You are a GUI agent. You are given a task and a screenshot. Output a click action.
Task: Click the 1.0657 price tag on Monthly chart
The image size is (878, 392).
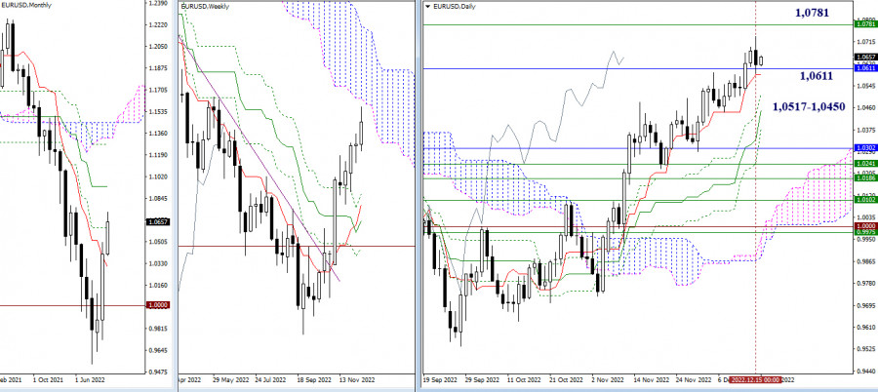[x=156, y=221]
